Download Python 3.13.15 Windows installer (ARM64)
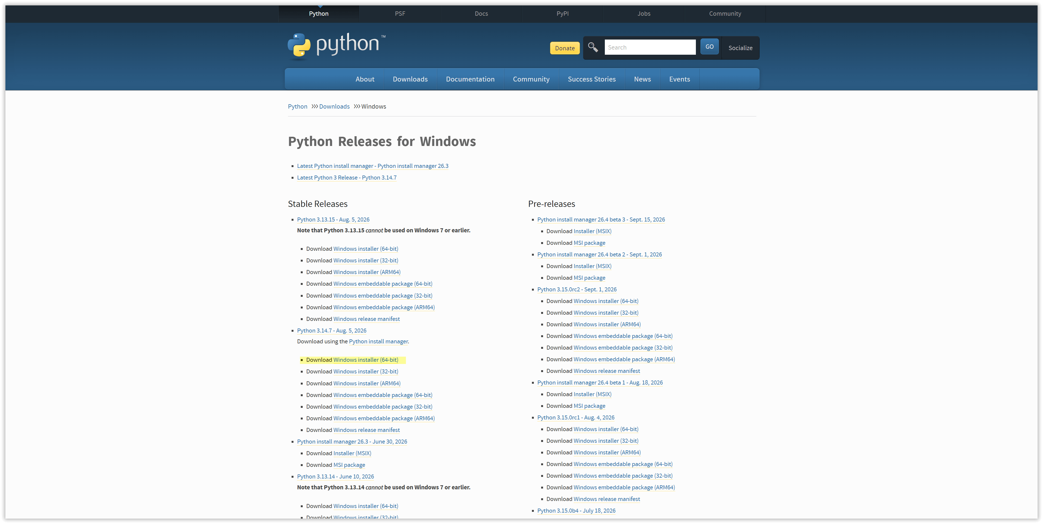 pyautogui.click(x=367, y=272)
